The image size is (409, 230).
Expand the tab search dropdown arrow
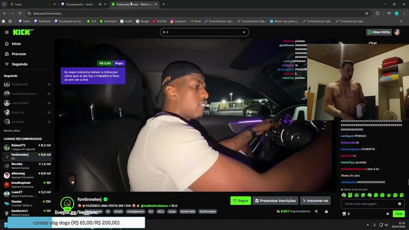coord(4,4)
